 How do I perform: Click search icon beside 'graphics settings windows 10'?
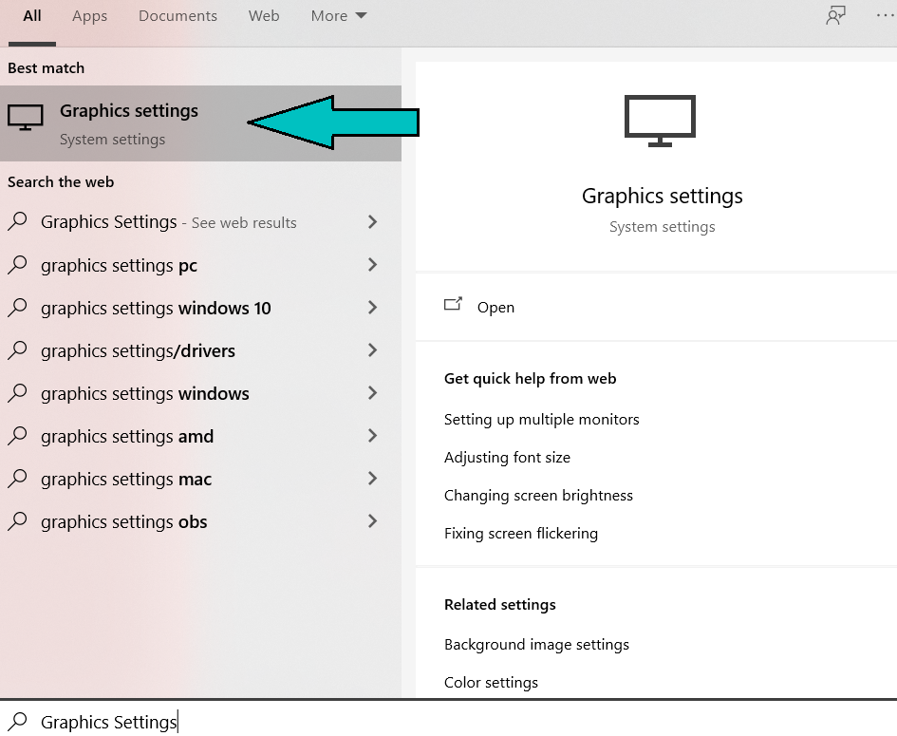click(18, 308)
